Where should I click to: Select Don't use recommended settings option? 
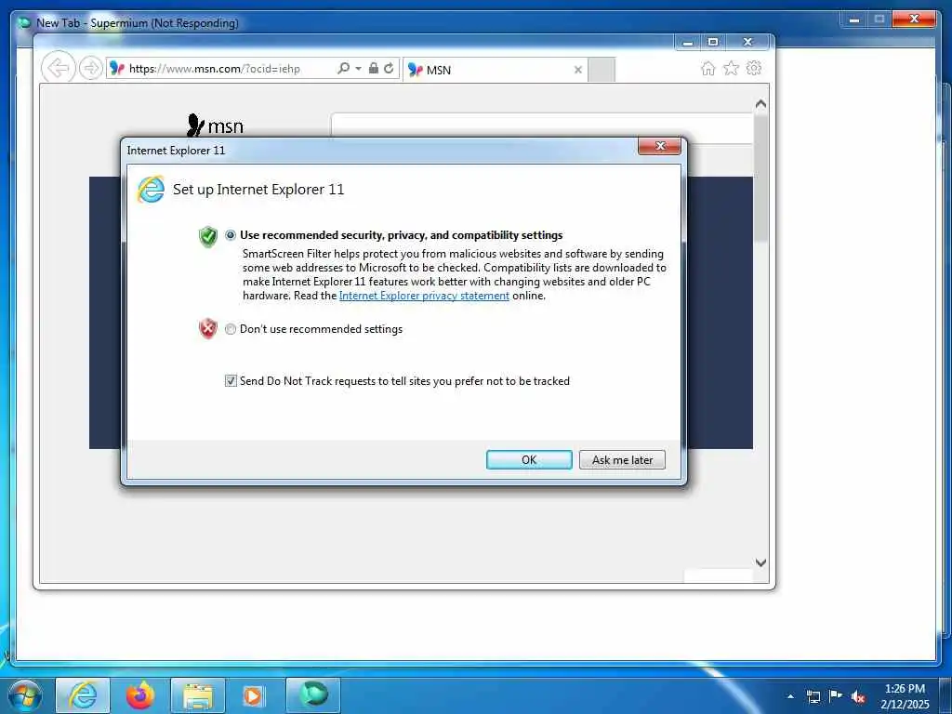(231, 329)
